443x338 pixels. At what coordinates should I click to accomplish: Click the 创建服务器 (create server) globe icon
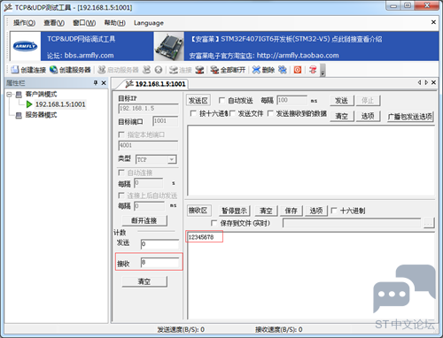pyautogui.click(x=54, y=70)
